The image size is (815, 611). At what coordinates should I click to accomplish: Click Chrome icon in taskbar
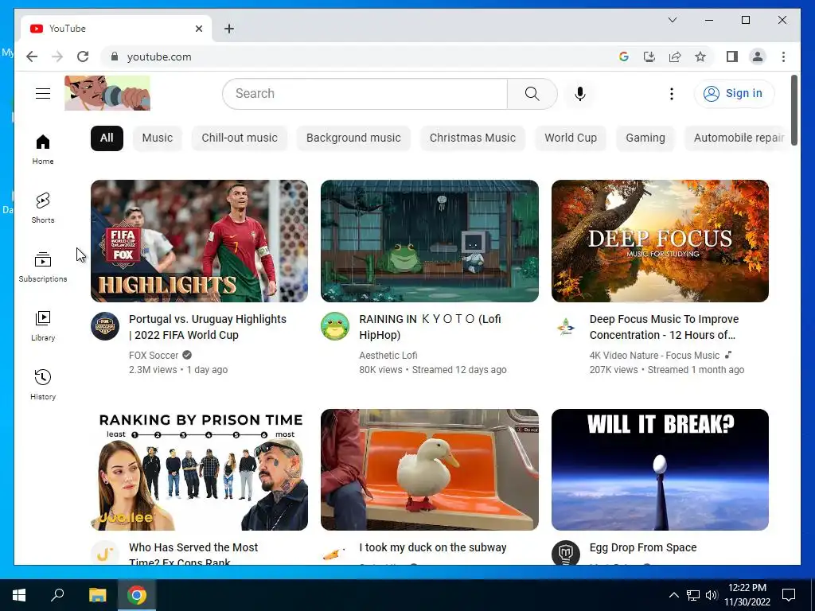pos(137,595)
